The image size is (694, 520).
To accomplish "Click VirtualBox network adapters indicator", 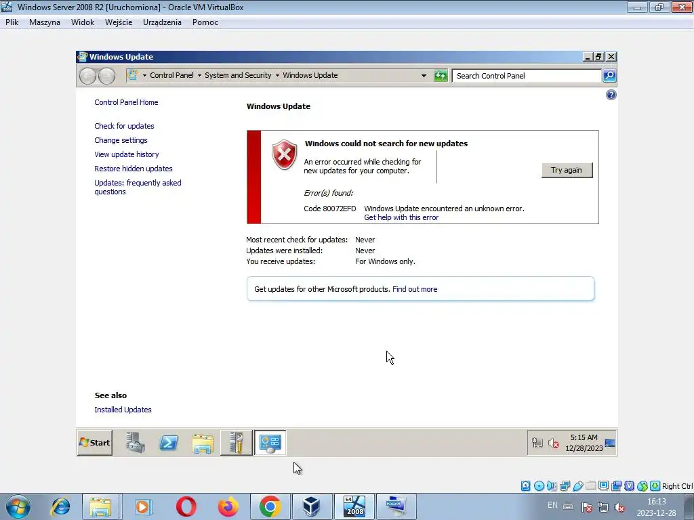I will (x=565, y=486).
